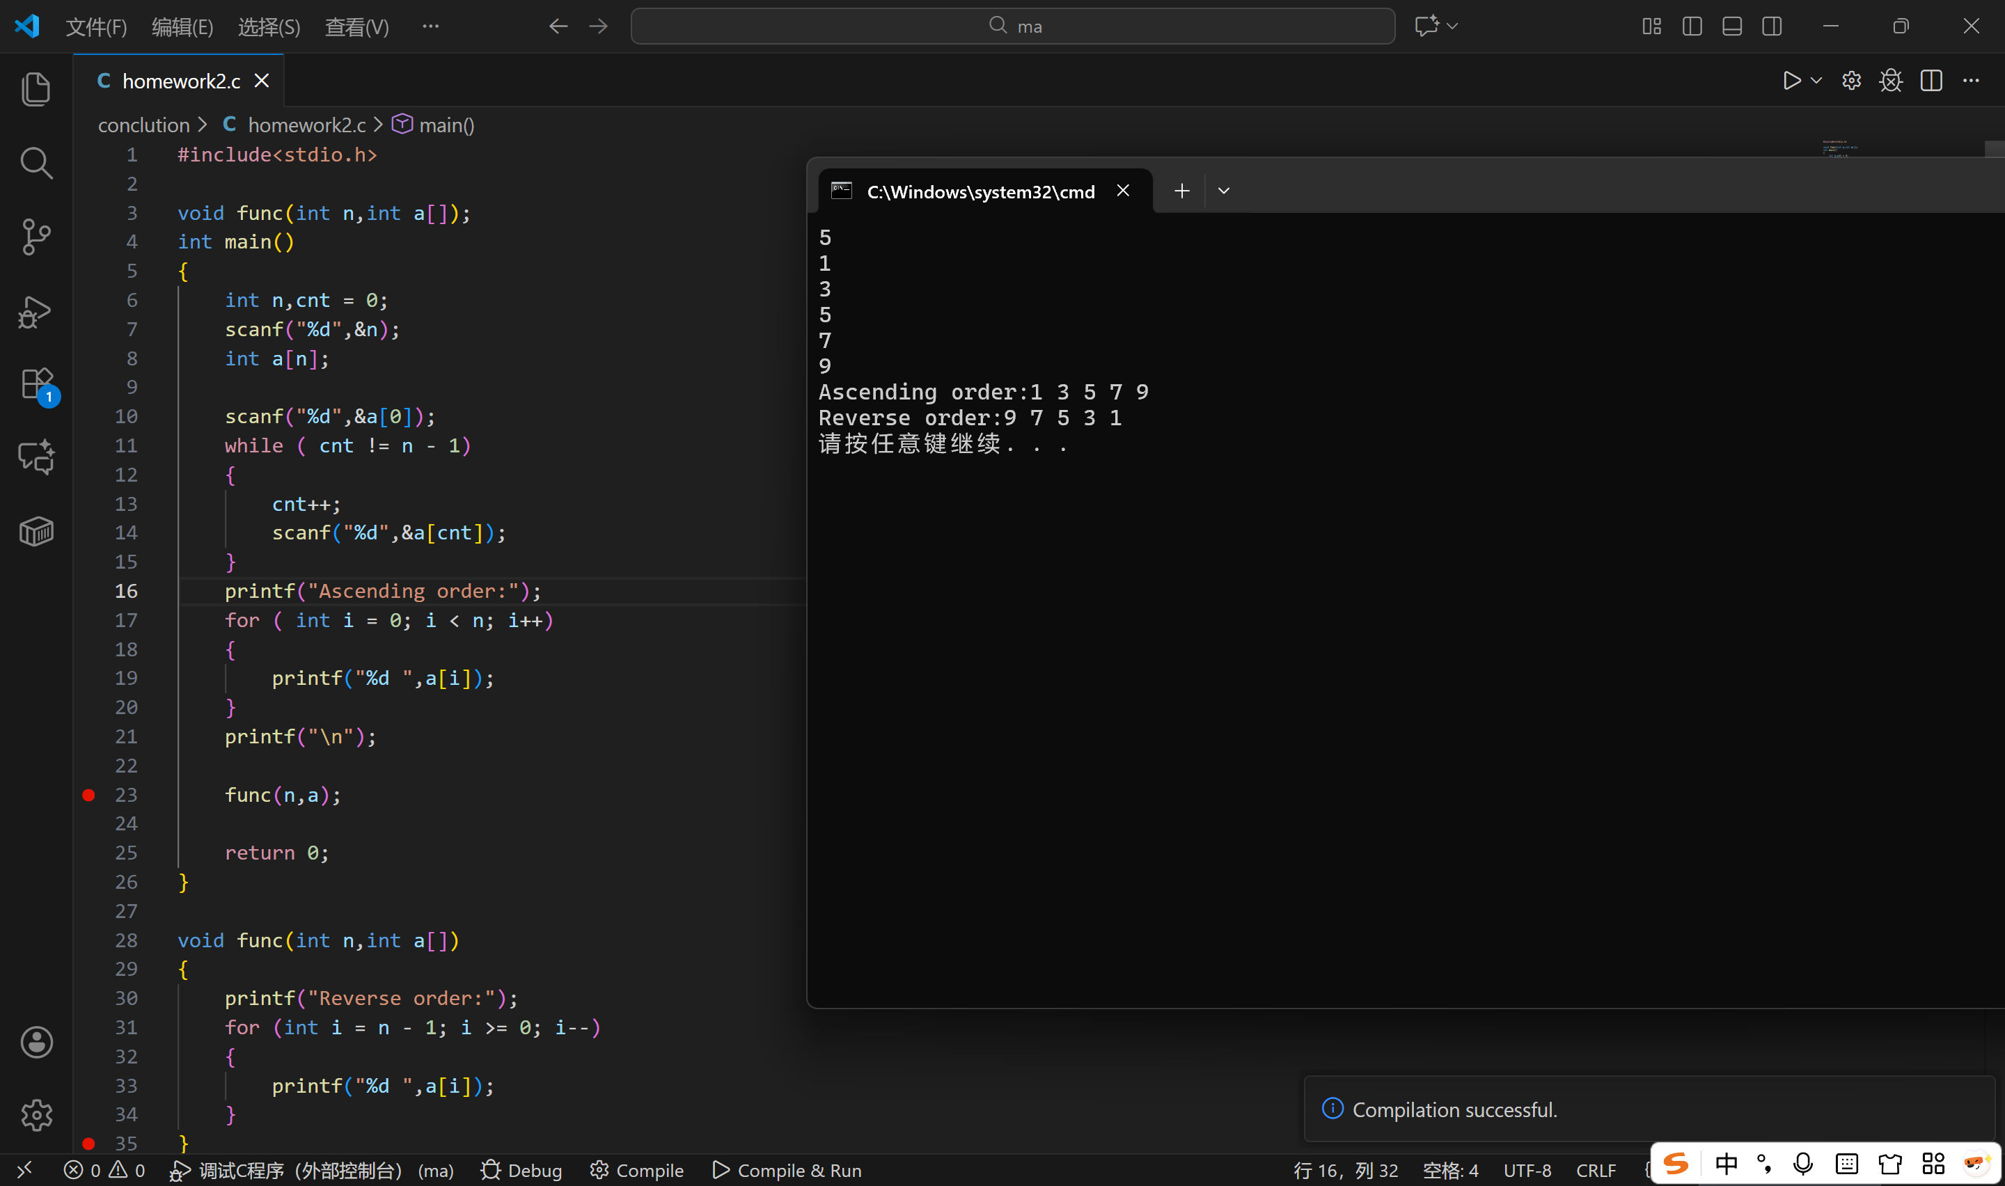Image resolution: width=2005 pixels, height=1186 pixels.
Task: Click the command center search box
Action: 1012,26
